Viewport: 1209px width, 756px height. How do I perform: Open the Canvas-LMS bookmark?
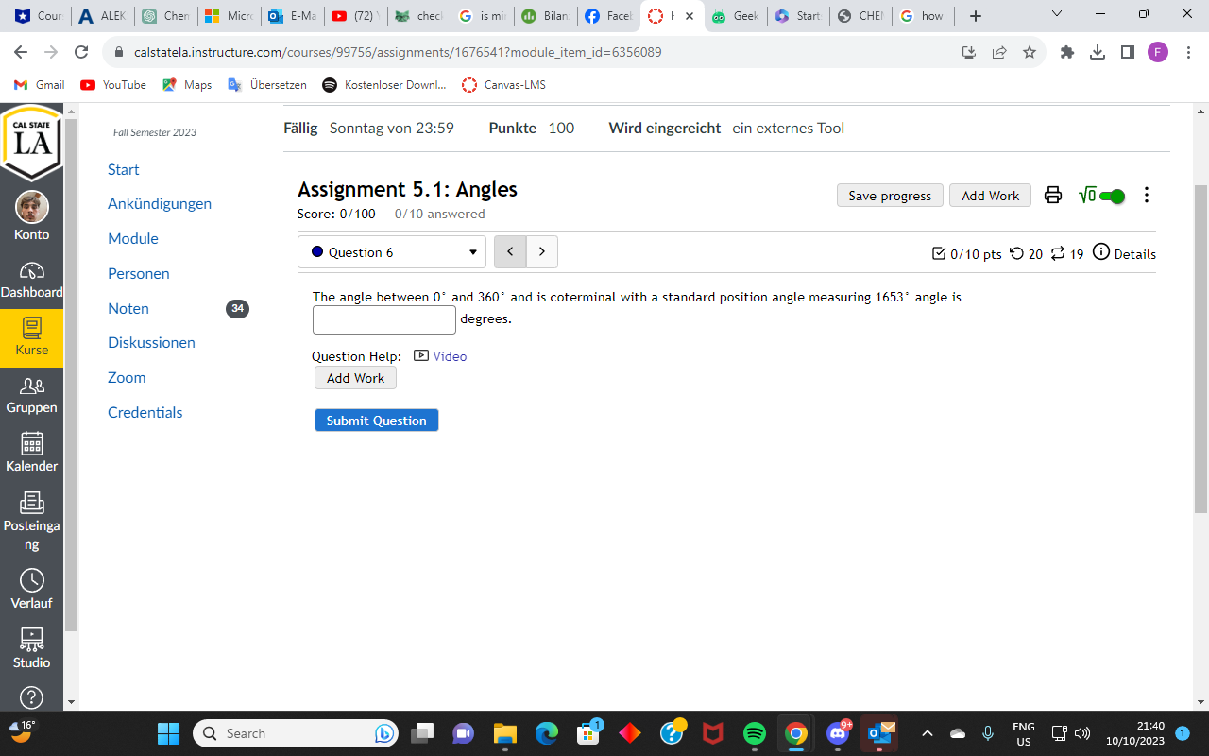[503, 85]
